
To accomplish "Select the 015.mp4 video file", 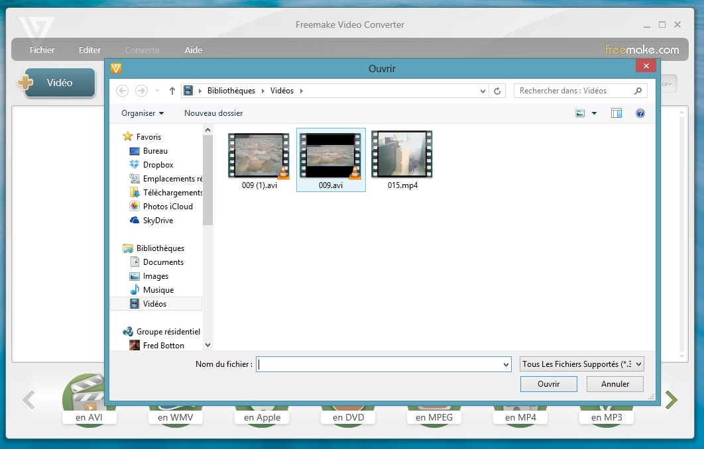I will point(402,160).
